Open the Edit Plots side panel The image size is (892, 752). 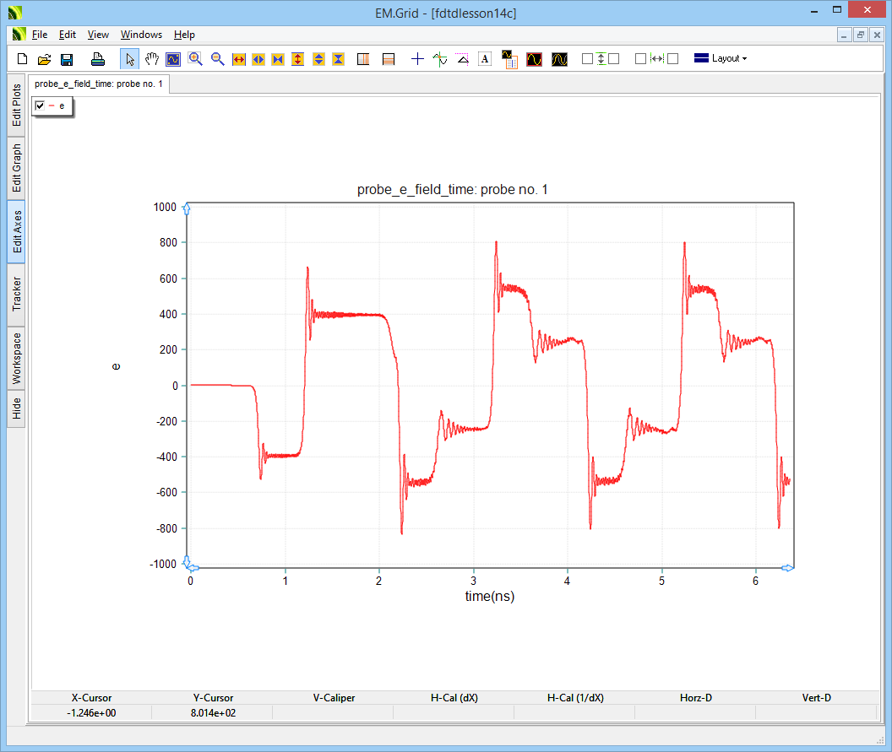point(16,105)
